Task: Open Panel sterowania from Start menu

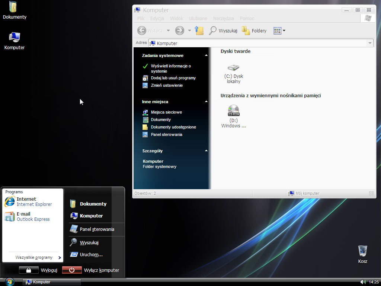Action: pos(92,229)
